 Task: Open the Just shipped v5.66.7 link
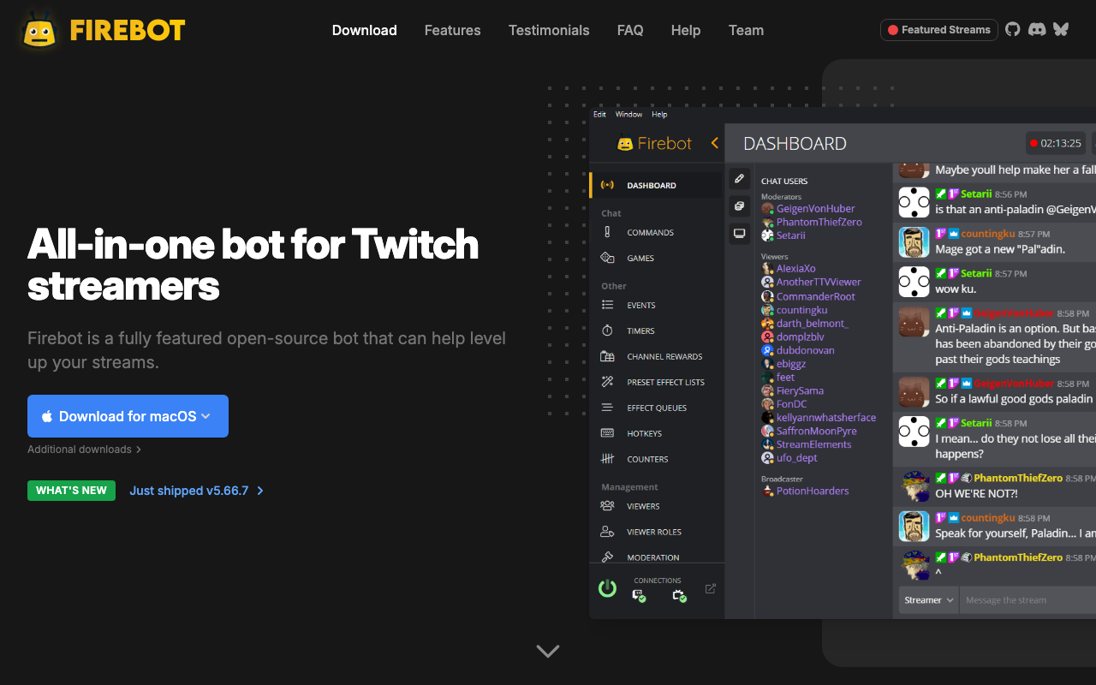197,491
